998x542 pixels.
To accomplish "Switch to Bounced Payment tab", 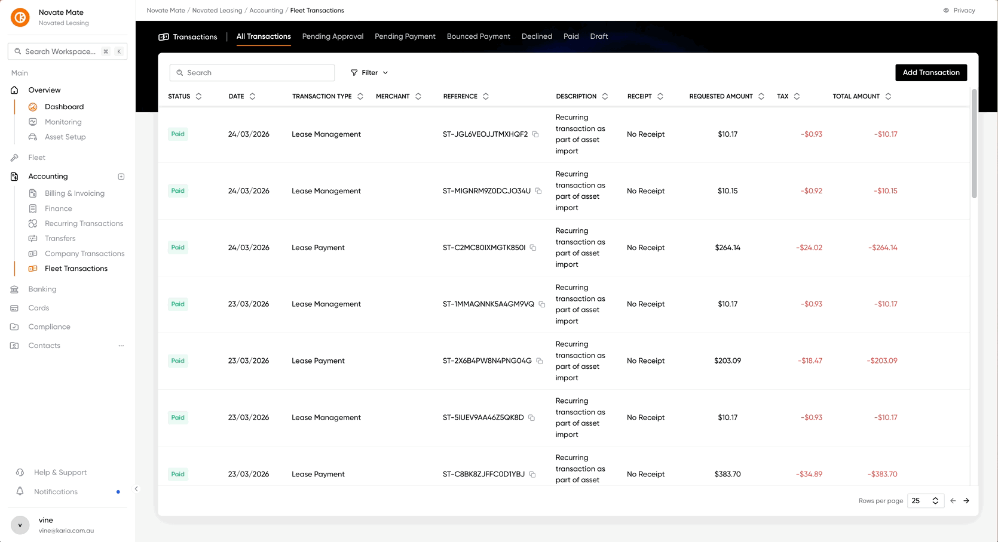I will coord(479,36).
